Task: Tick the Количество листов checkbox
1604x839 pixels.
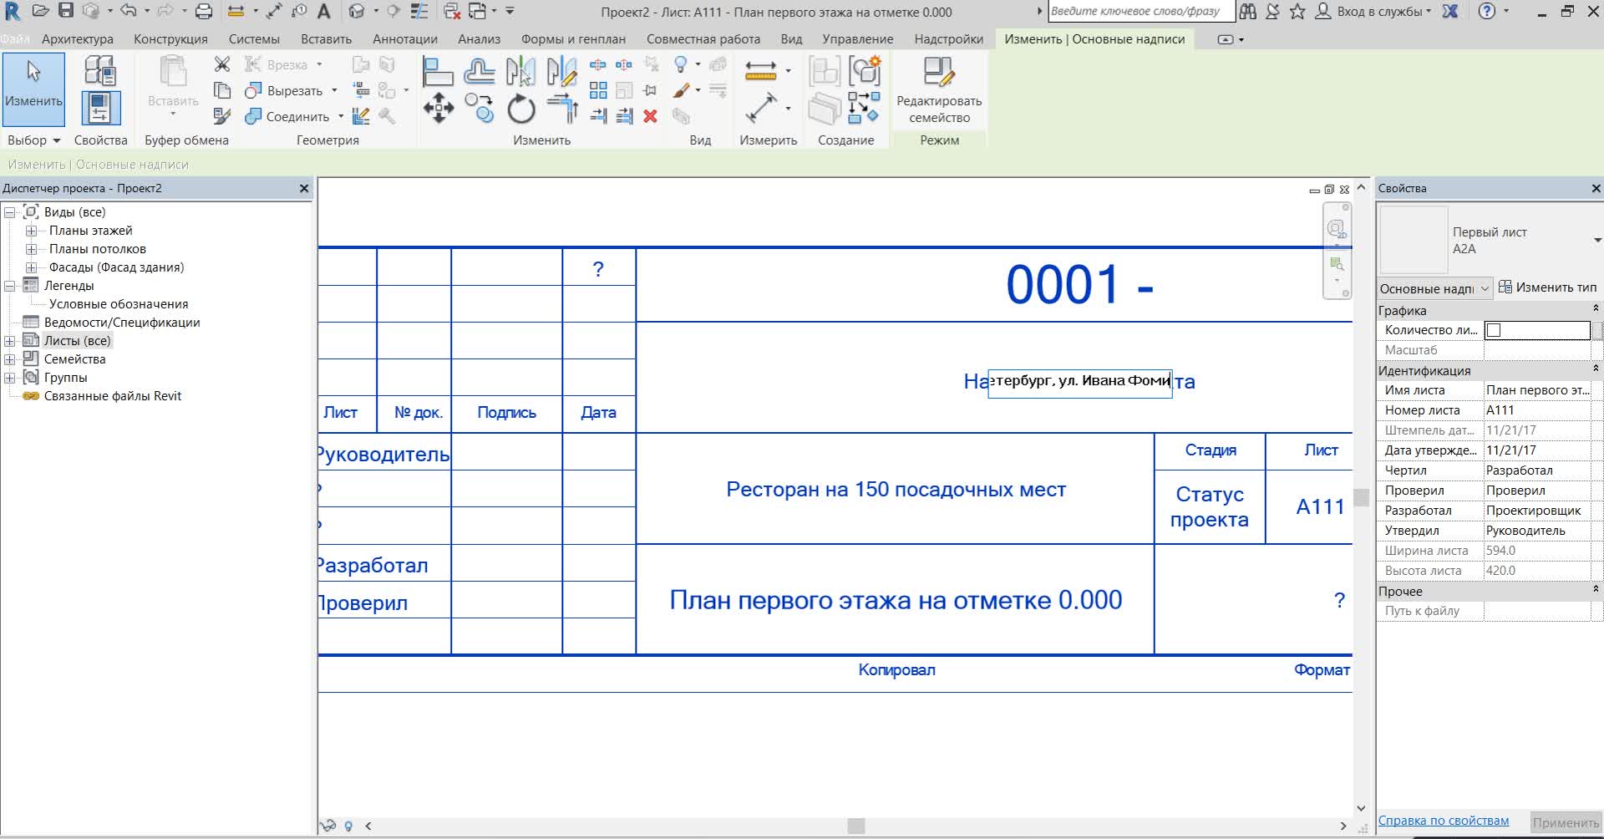Action: click(x=1494, y=330)
